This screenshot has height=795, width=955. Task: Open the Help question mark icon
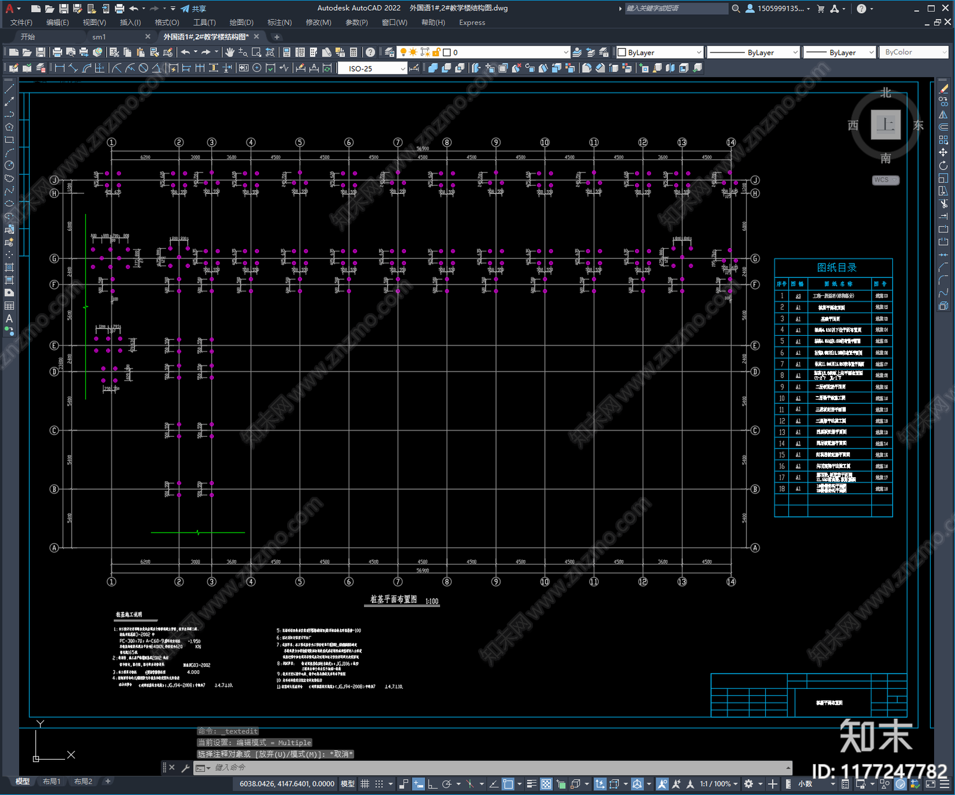click(x=371, y=52)
